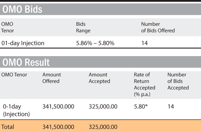Click the Amount Offered column header

[x=52, y=78]
